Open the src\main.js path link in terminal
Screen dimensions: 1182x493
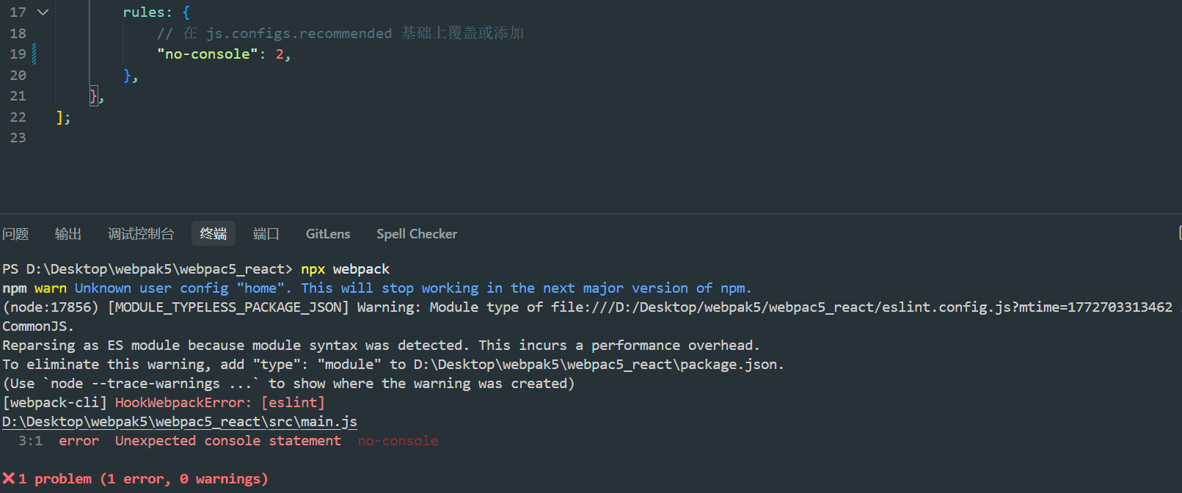click(x=180, y=422)
